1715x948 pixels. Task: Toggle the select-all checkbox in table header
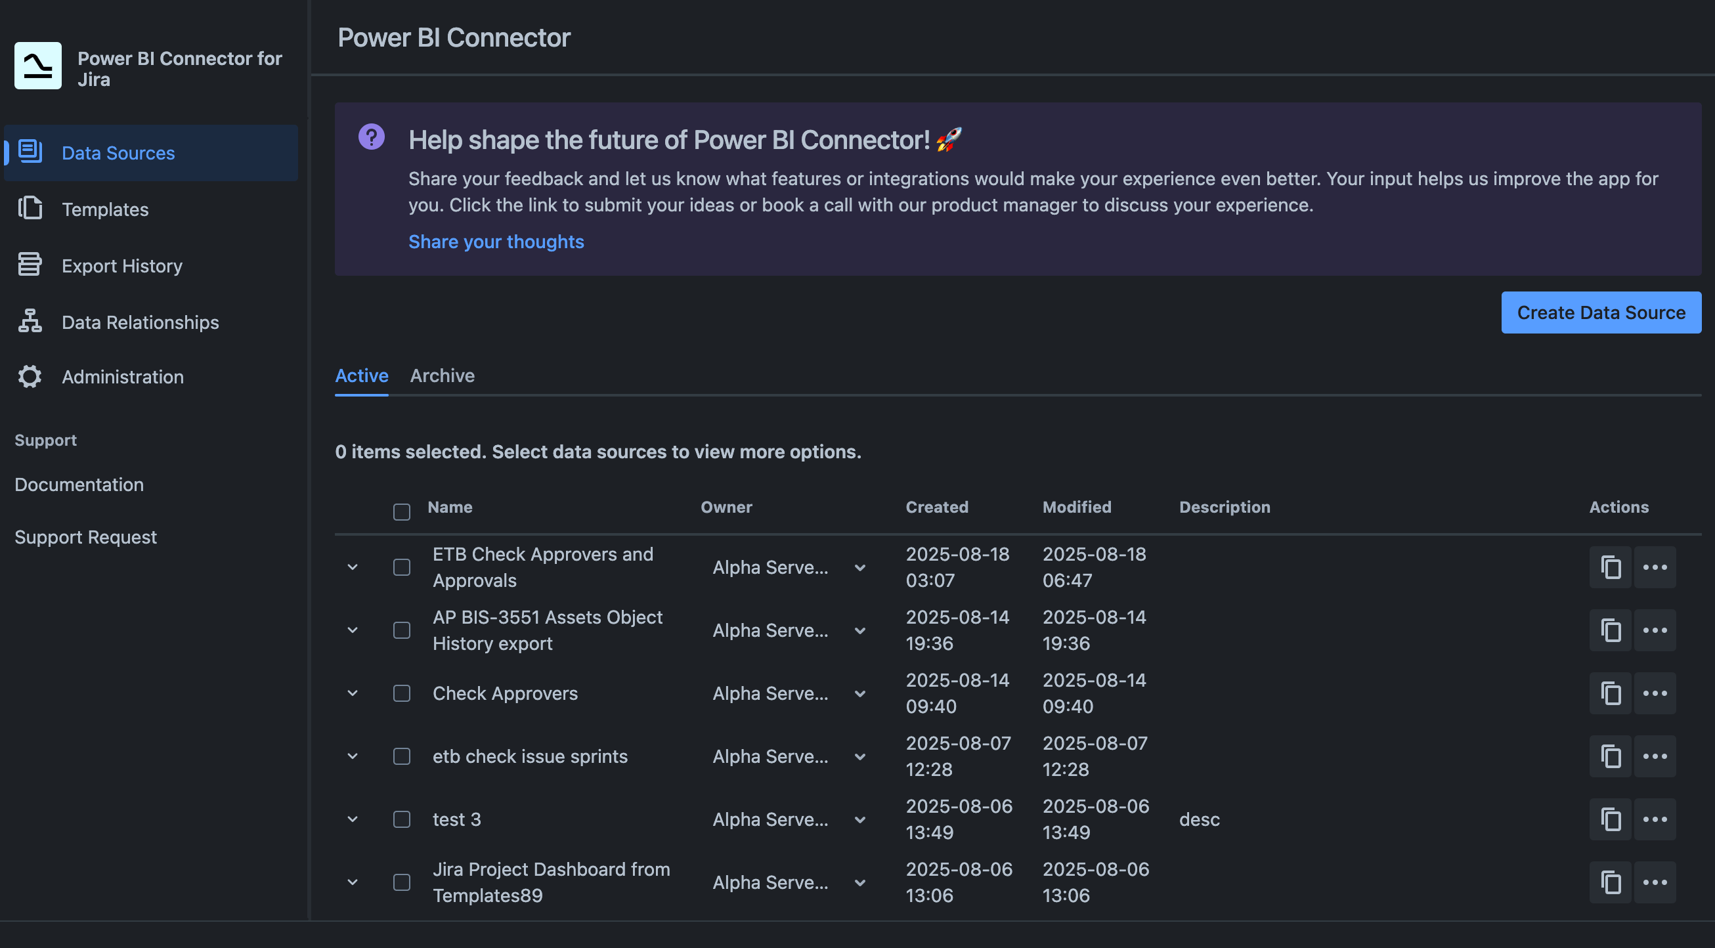pos(401,512)
